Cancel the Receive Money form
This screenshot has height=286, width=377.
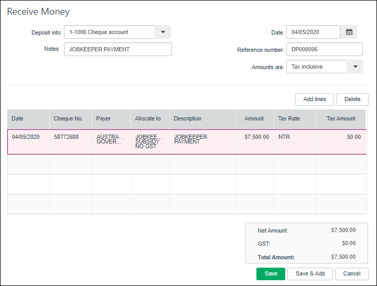click(x=351, y=273)
